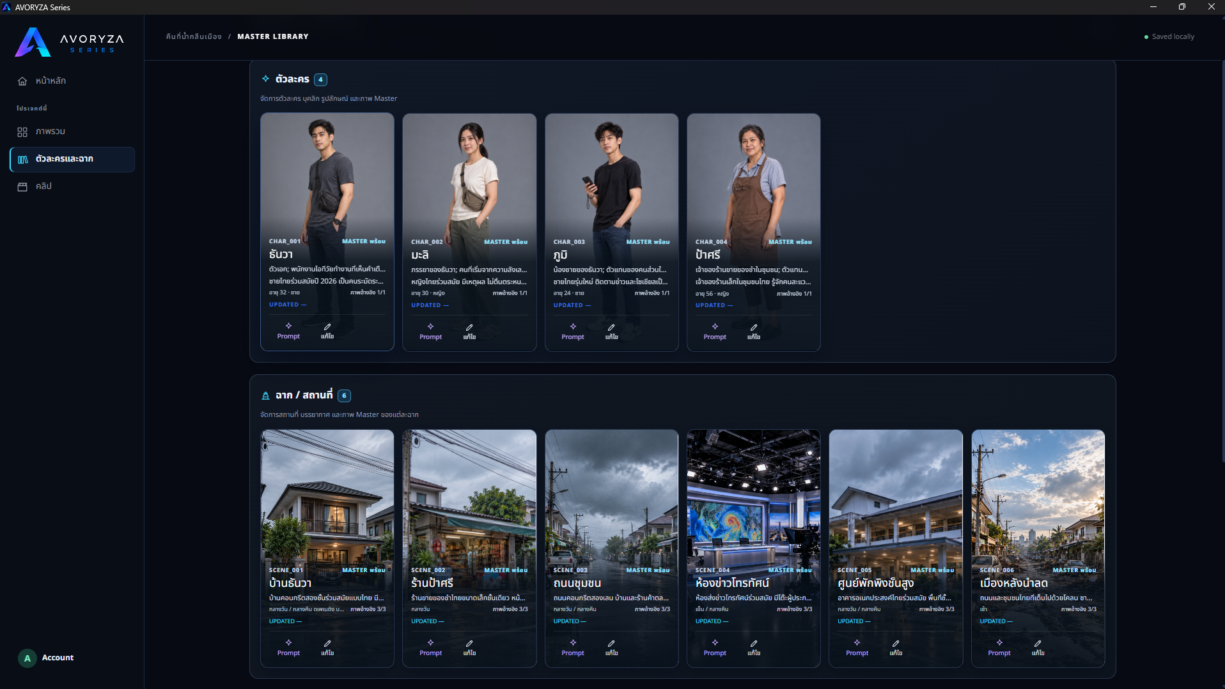This screenshot has width=1225, height=689.
Task: Click the home icon in the sidebar
Action: (x=22, y=81)
